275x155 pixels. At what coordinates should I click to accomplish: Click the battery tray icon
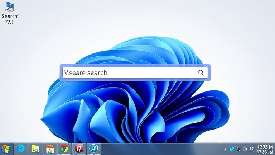pyautogui.click(x=245, y=149)
